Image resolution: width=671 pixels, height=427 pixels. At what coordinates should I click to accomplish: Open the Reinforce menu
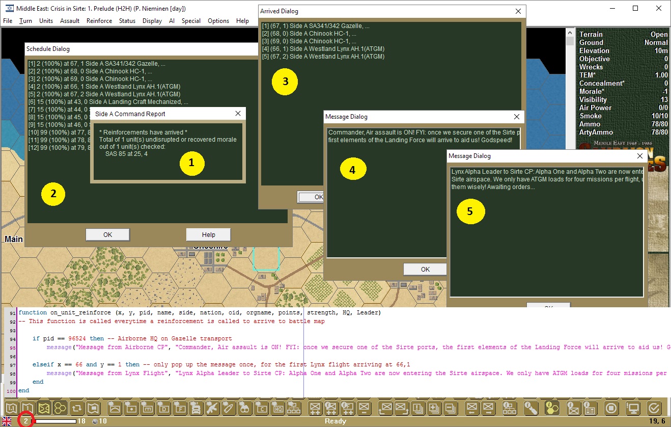99,21
